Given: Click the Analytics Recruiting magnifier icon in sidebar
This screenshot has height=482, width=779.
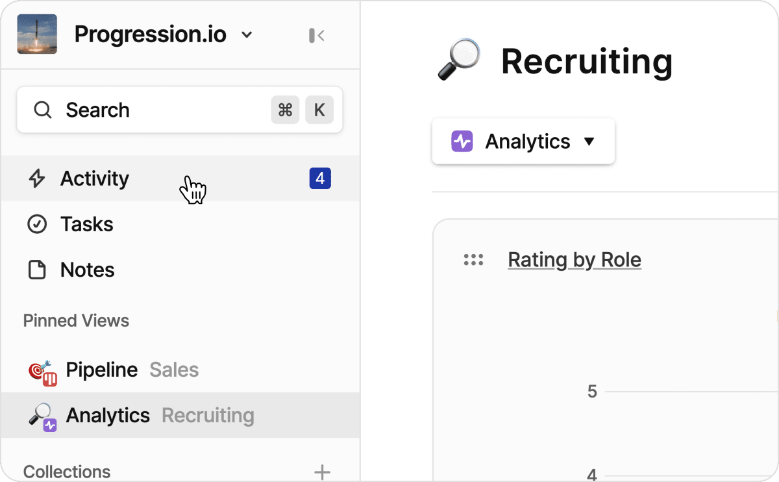Looking at the screenshot, I should [43, 417].
